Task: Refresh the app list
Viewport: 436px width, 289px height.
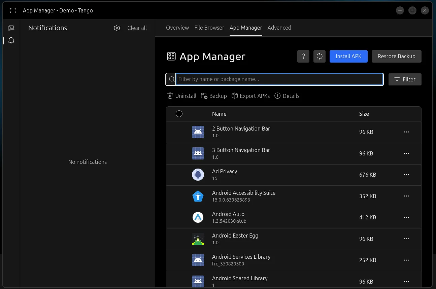Action: 319,56
